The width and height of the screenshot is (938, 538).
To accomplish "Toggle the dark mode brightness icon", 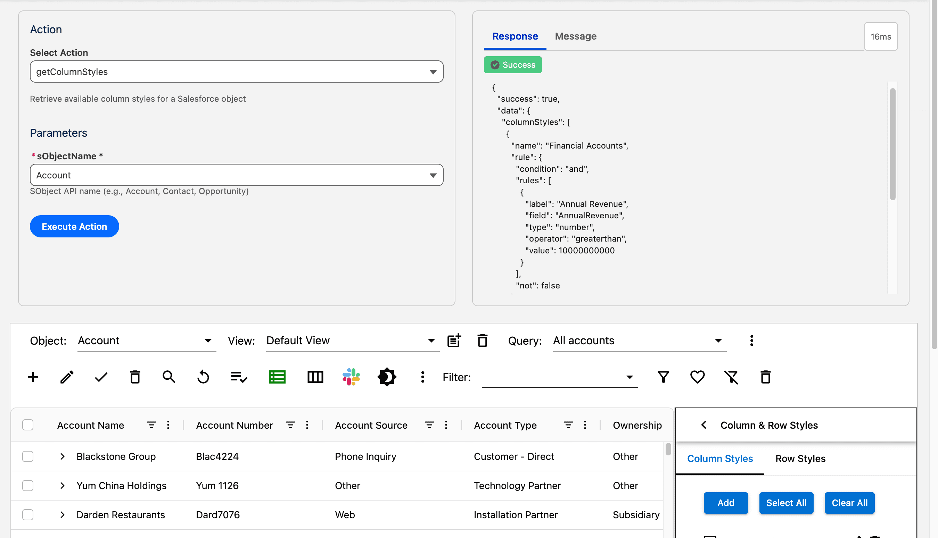I will click(387, 377).
